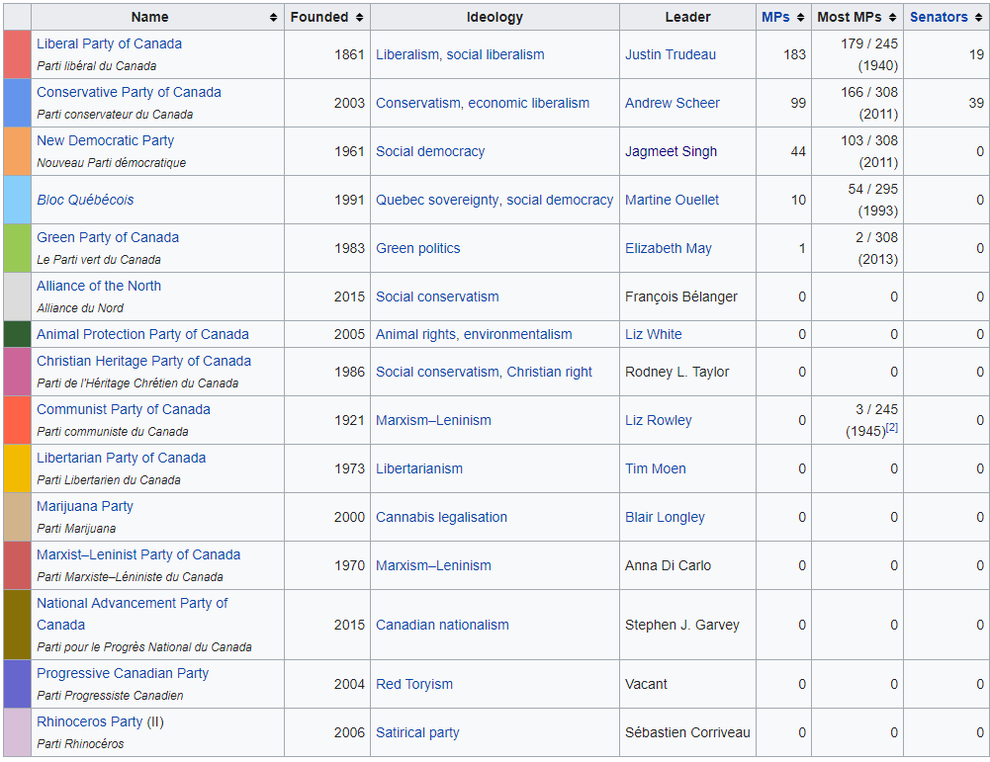
Task: Open economic liberalism ideology link
Action: 529,104
